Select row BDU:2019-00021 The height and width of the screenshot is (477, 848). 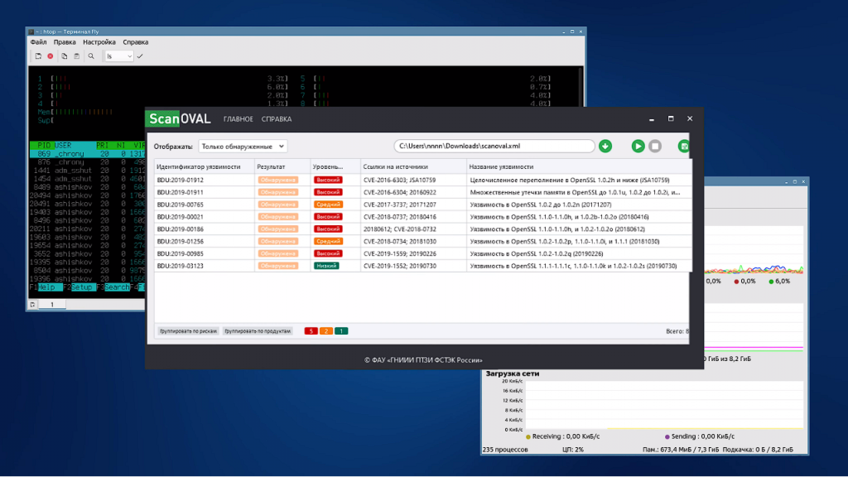click(x=423, y=216)
